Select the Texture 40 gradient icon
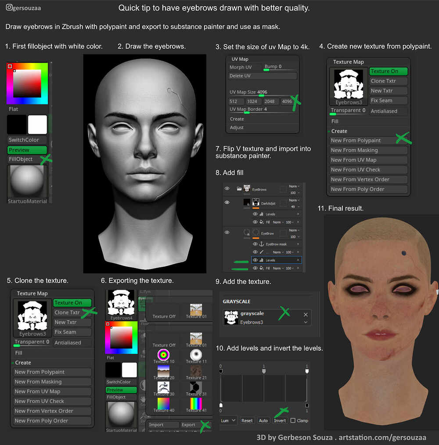The width and height of the screenshot is (439, 445). tap(163, 403)
